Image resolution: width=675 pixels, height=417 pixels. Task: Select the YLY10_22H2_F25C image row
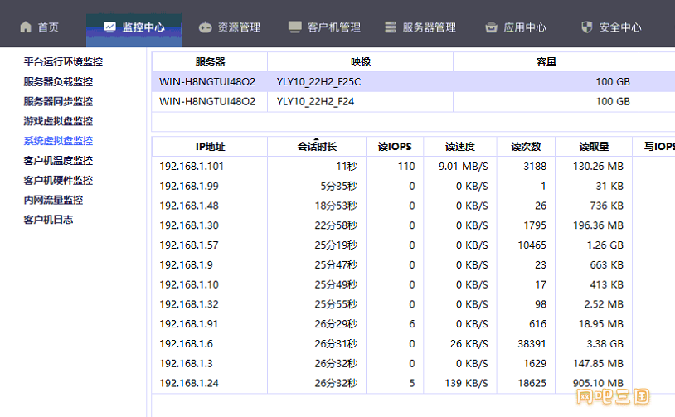coord(413,82)
